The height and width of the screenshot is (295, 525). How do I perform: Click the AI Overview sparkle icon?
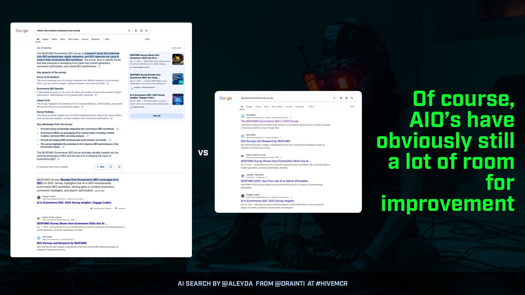[38, 48]
